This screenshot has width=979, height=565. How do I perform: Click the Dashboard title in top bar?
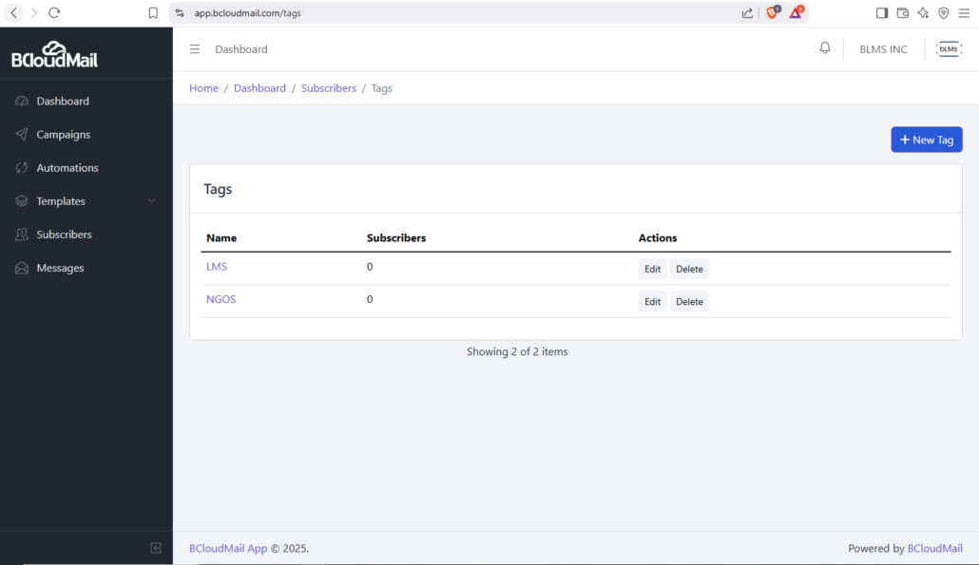(x=241, y=49)
